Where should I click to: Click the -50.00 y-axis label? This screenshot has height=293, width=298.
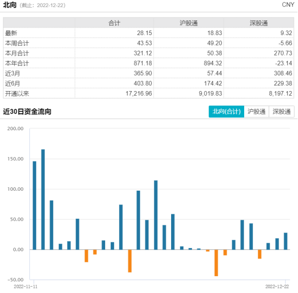(x=15, y=280)
